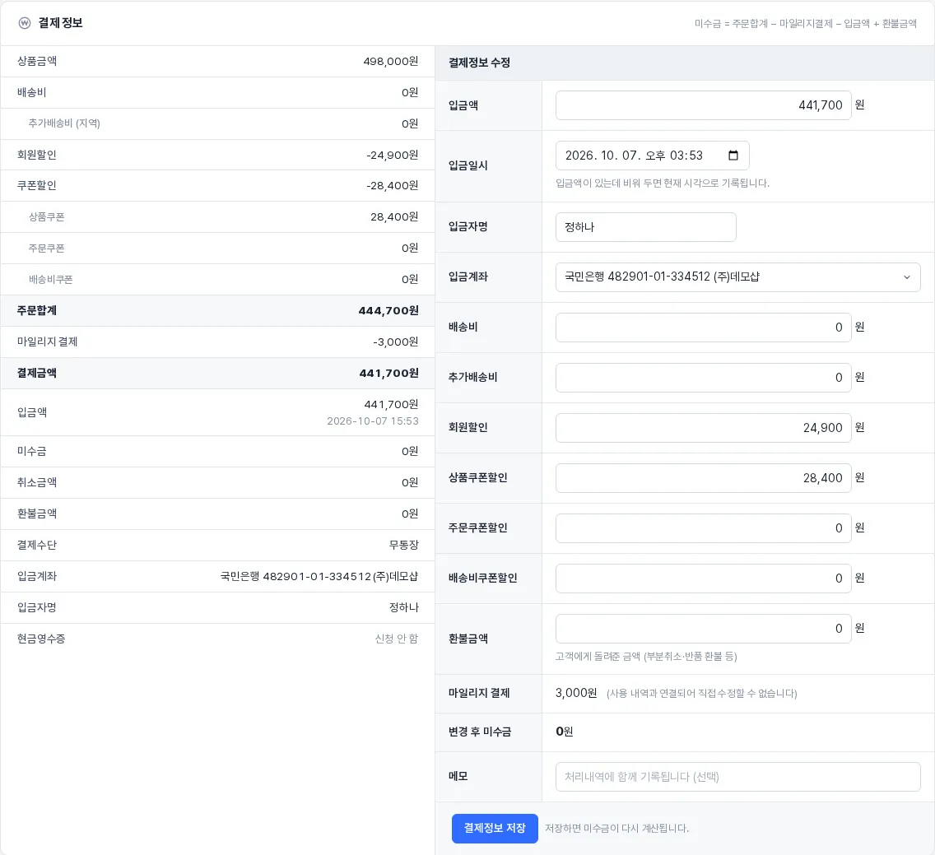Viewport: 935px width, 855px height.
Task: Focus the 주문쿠폰할인 amount input
Action: pyautogui.click(x=703, y=527)
